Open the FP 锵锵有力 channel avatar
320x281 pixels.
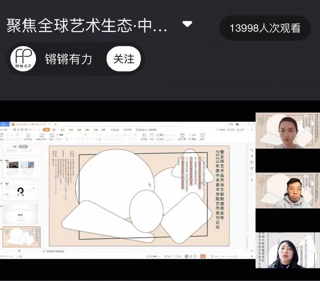[23, 59]
